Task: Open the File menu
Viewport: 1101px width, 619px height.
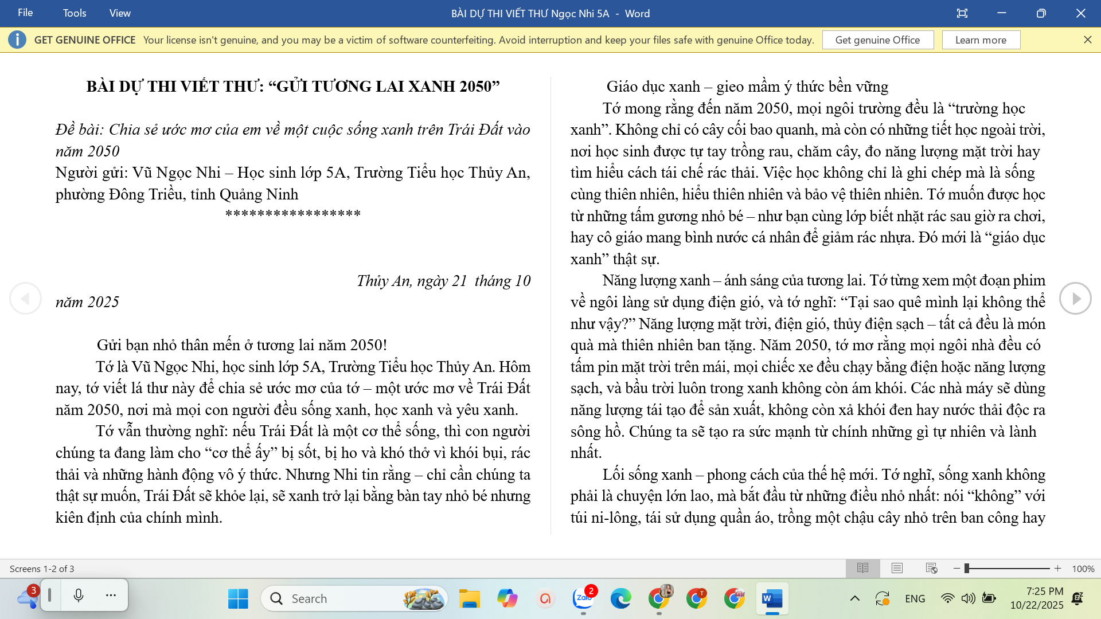Action: coord(25,13)
